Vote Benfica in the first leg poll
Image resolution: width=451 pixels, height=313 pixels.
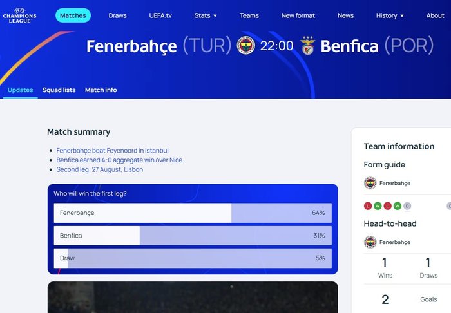tap(193, 236)
